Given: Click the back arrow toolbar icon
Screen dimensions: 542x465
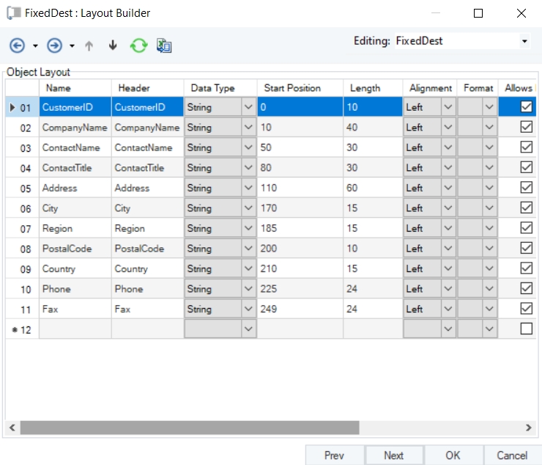Looking at the screenshot, I should coord(17,45).
